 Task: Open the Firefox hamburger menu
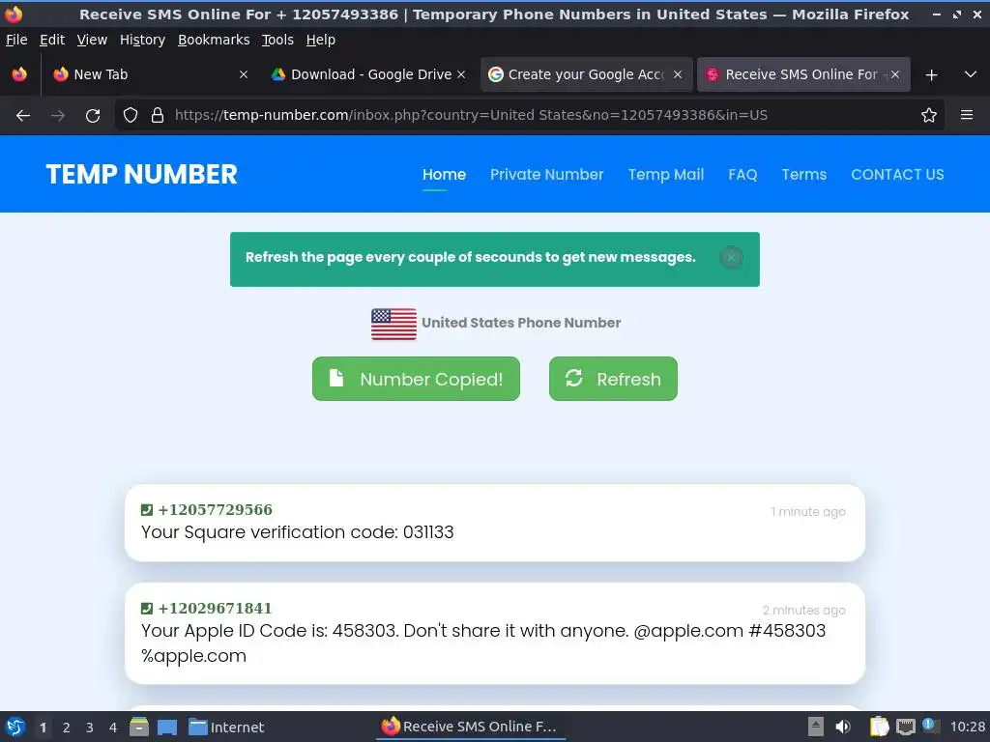pos(967,115)
